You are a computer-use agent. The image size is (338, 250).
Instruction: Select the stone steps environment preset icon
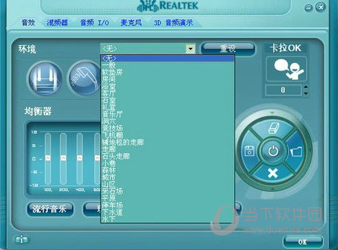pyautogui.click(x=45, y=78)
